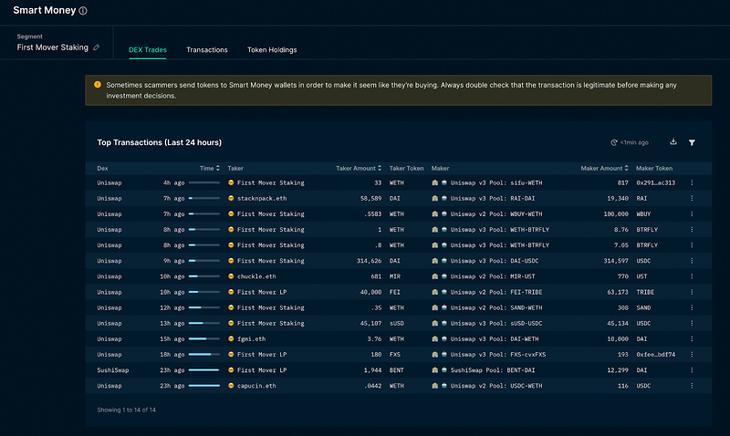This screenshot has height=436, width=730.
Task: Click smiley icon beside chuckle.eth
Action: click(x=231, y=276)
